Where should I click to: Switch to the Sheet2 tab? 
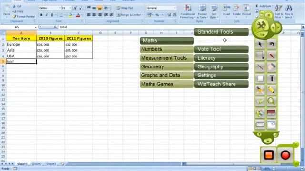(37, 164)
